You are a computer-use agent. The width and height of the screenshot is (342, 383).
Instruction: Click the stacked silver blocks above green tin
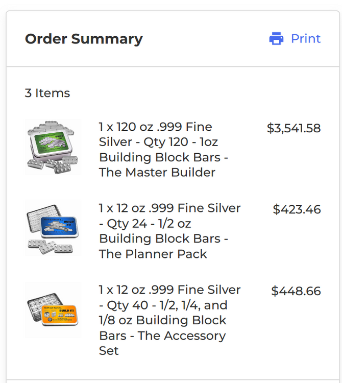(x=50, y=128)
